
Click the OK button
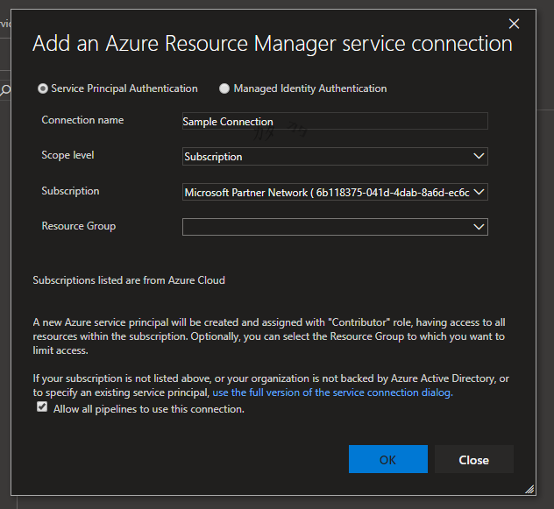click(387, 459)
